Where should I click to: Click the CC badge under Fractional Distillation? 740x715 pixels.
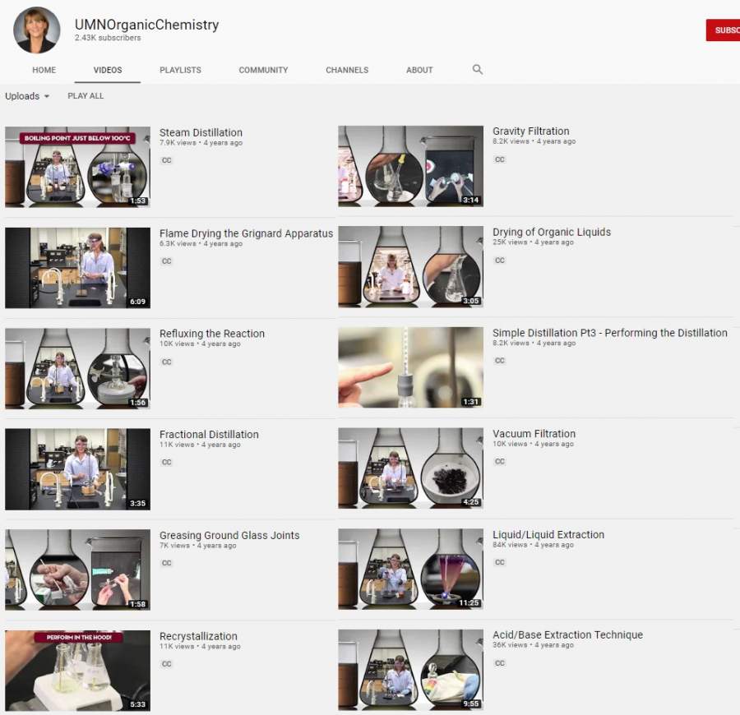click(166, 463)
